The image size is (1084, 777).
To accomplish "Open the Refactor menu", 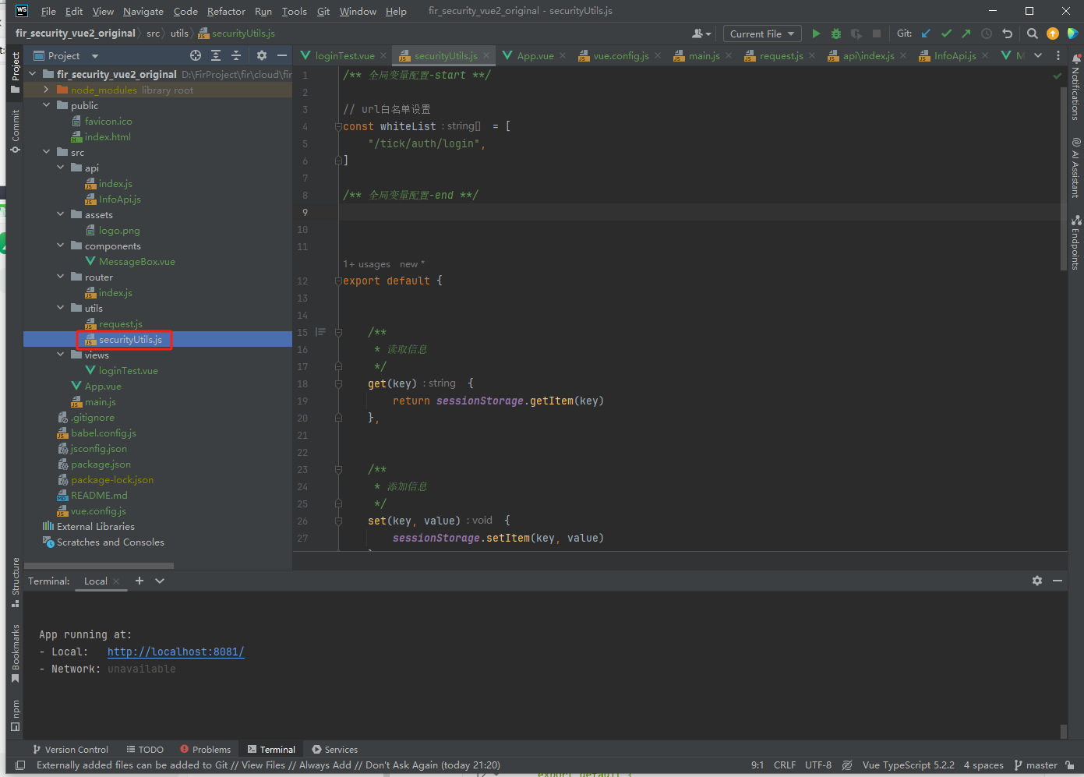I will click(226, 11).
